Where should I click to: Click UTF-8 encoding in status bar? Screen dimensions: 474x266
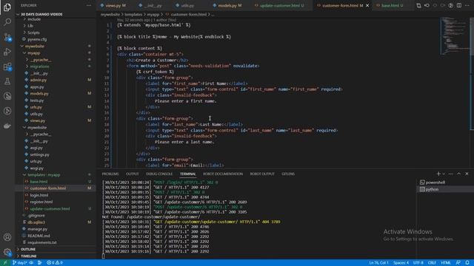418,263
